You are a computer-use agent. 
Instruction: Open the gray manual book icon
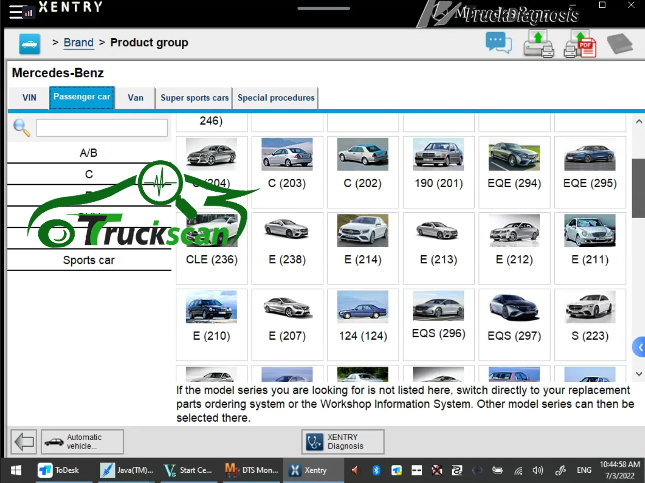[620, 44]
